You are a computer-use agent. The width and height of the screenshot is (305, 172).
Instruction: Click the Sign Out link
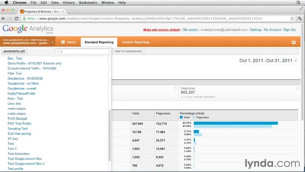tap(289, 30)
